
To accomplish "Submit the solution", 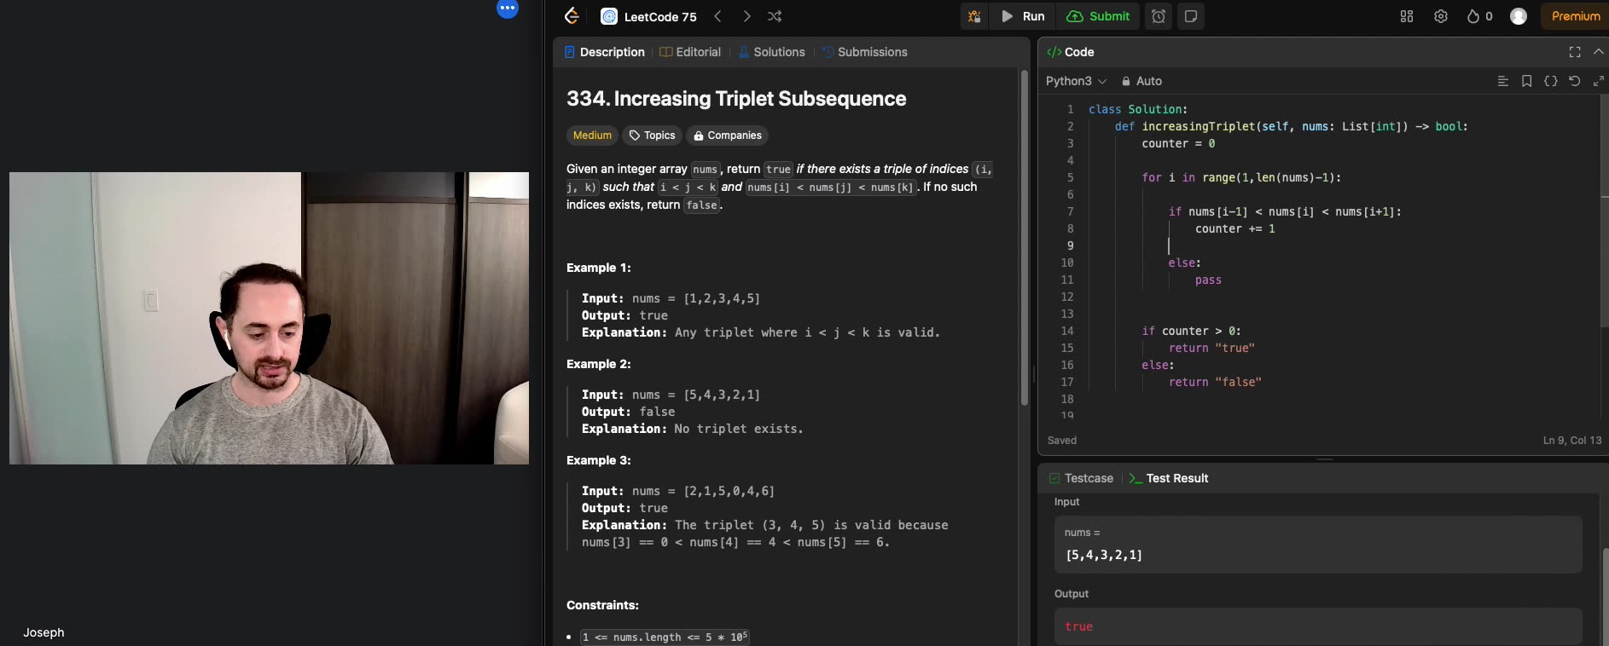I will (1098, 16).
